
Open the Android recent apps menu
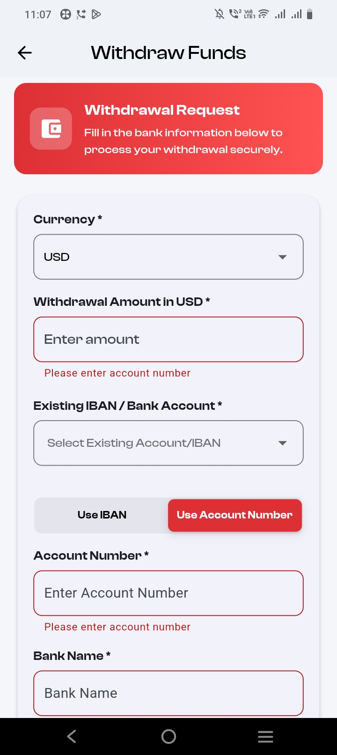(265, 737)
